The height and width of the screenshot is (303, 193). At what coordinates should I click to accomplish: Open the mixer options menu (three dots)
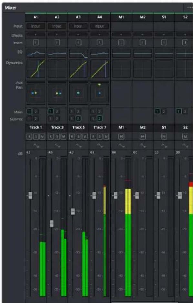pyautogui.click(x=189, y=8)
